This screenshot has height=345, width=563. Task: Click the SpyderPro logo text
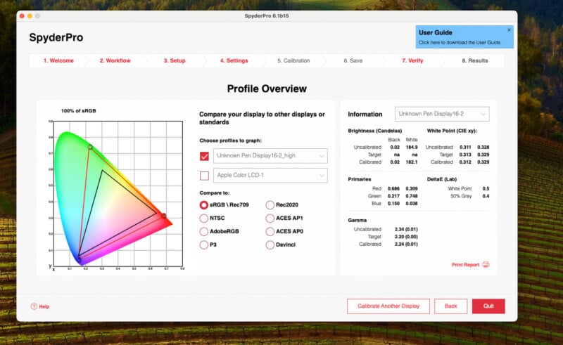(56, 37)
